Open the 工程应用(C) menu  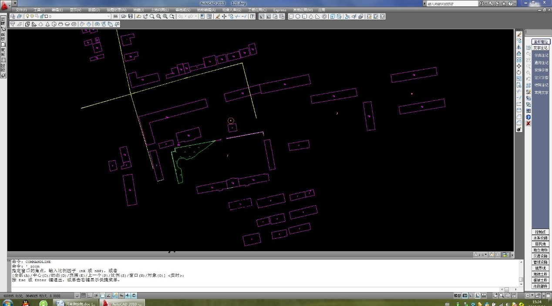pos(257,10)
